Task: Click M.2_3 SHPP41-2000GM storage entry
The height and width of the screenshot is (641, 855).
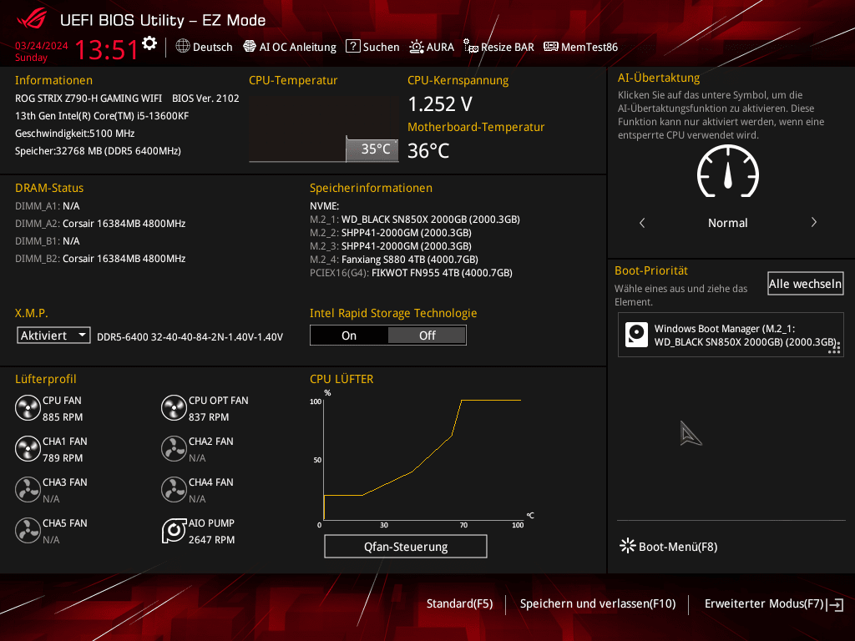Action: [x=391, y=246]
